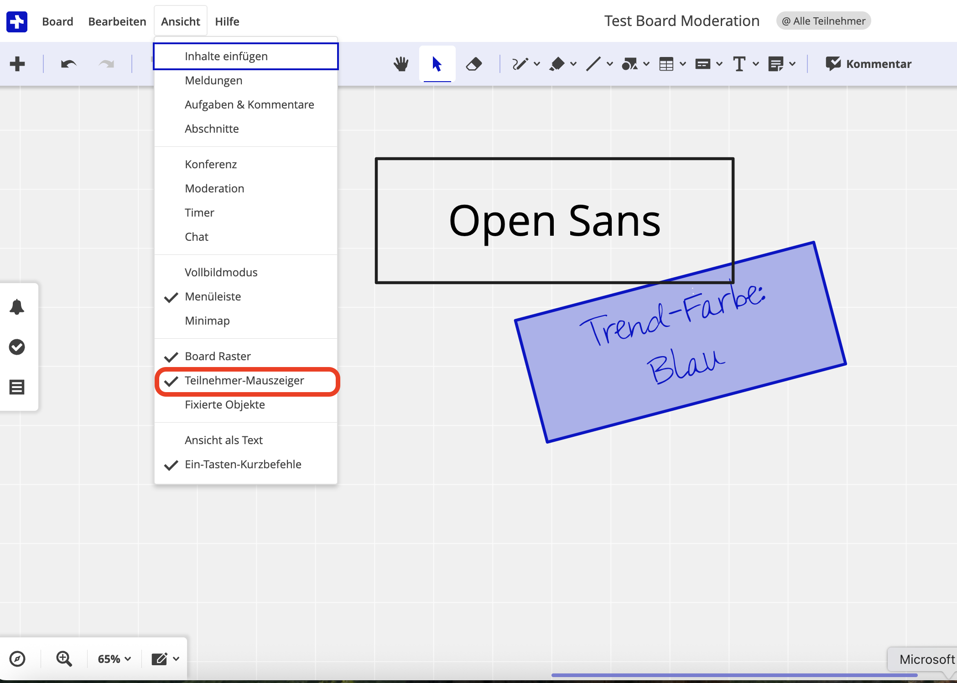The image size is (957, 683).
Task: Open the Bearbeiten menu
Action: tap(117, 21)
